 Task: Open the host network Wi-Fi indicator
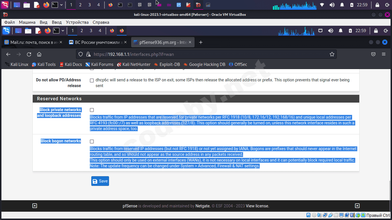[x=322, y=5]
